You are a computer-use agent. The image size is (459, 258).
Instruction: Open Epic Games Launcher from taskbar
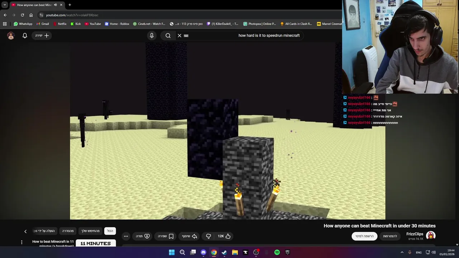(x=287, y=252)
